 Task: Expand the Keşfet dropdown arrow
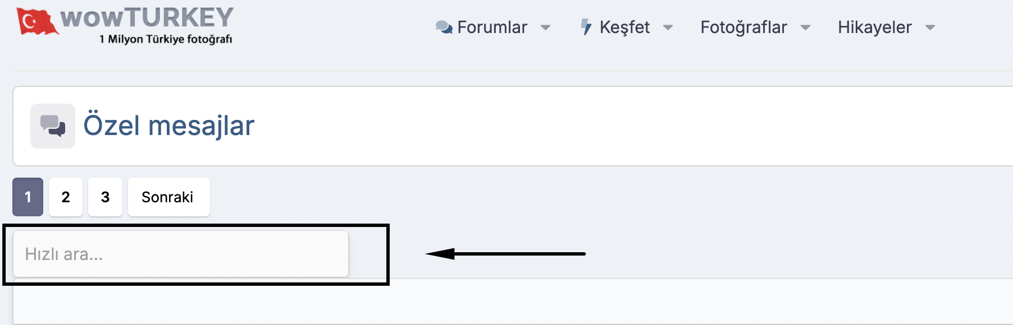tap(668, 27)
